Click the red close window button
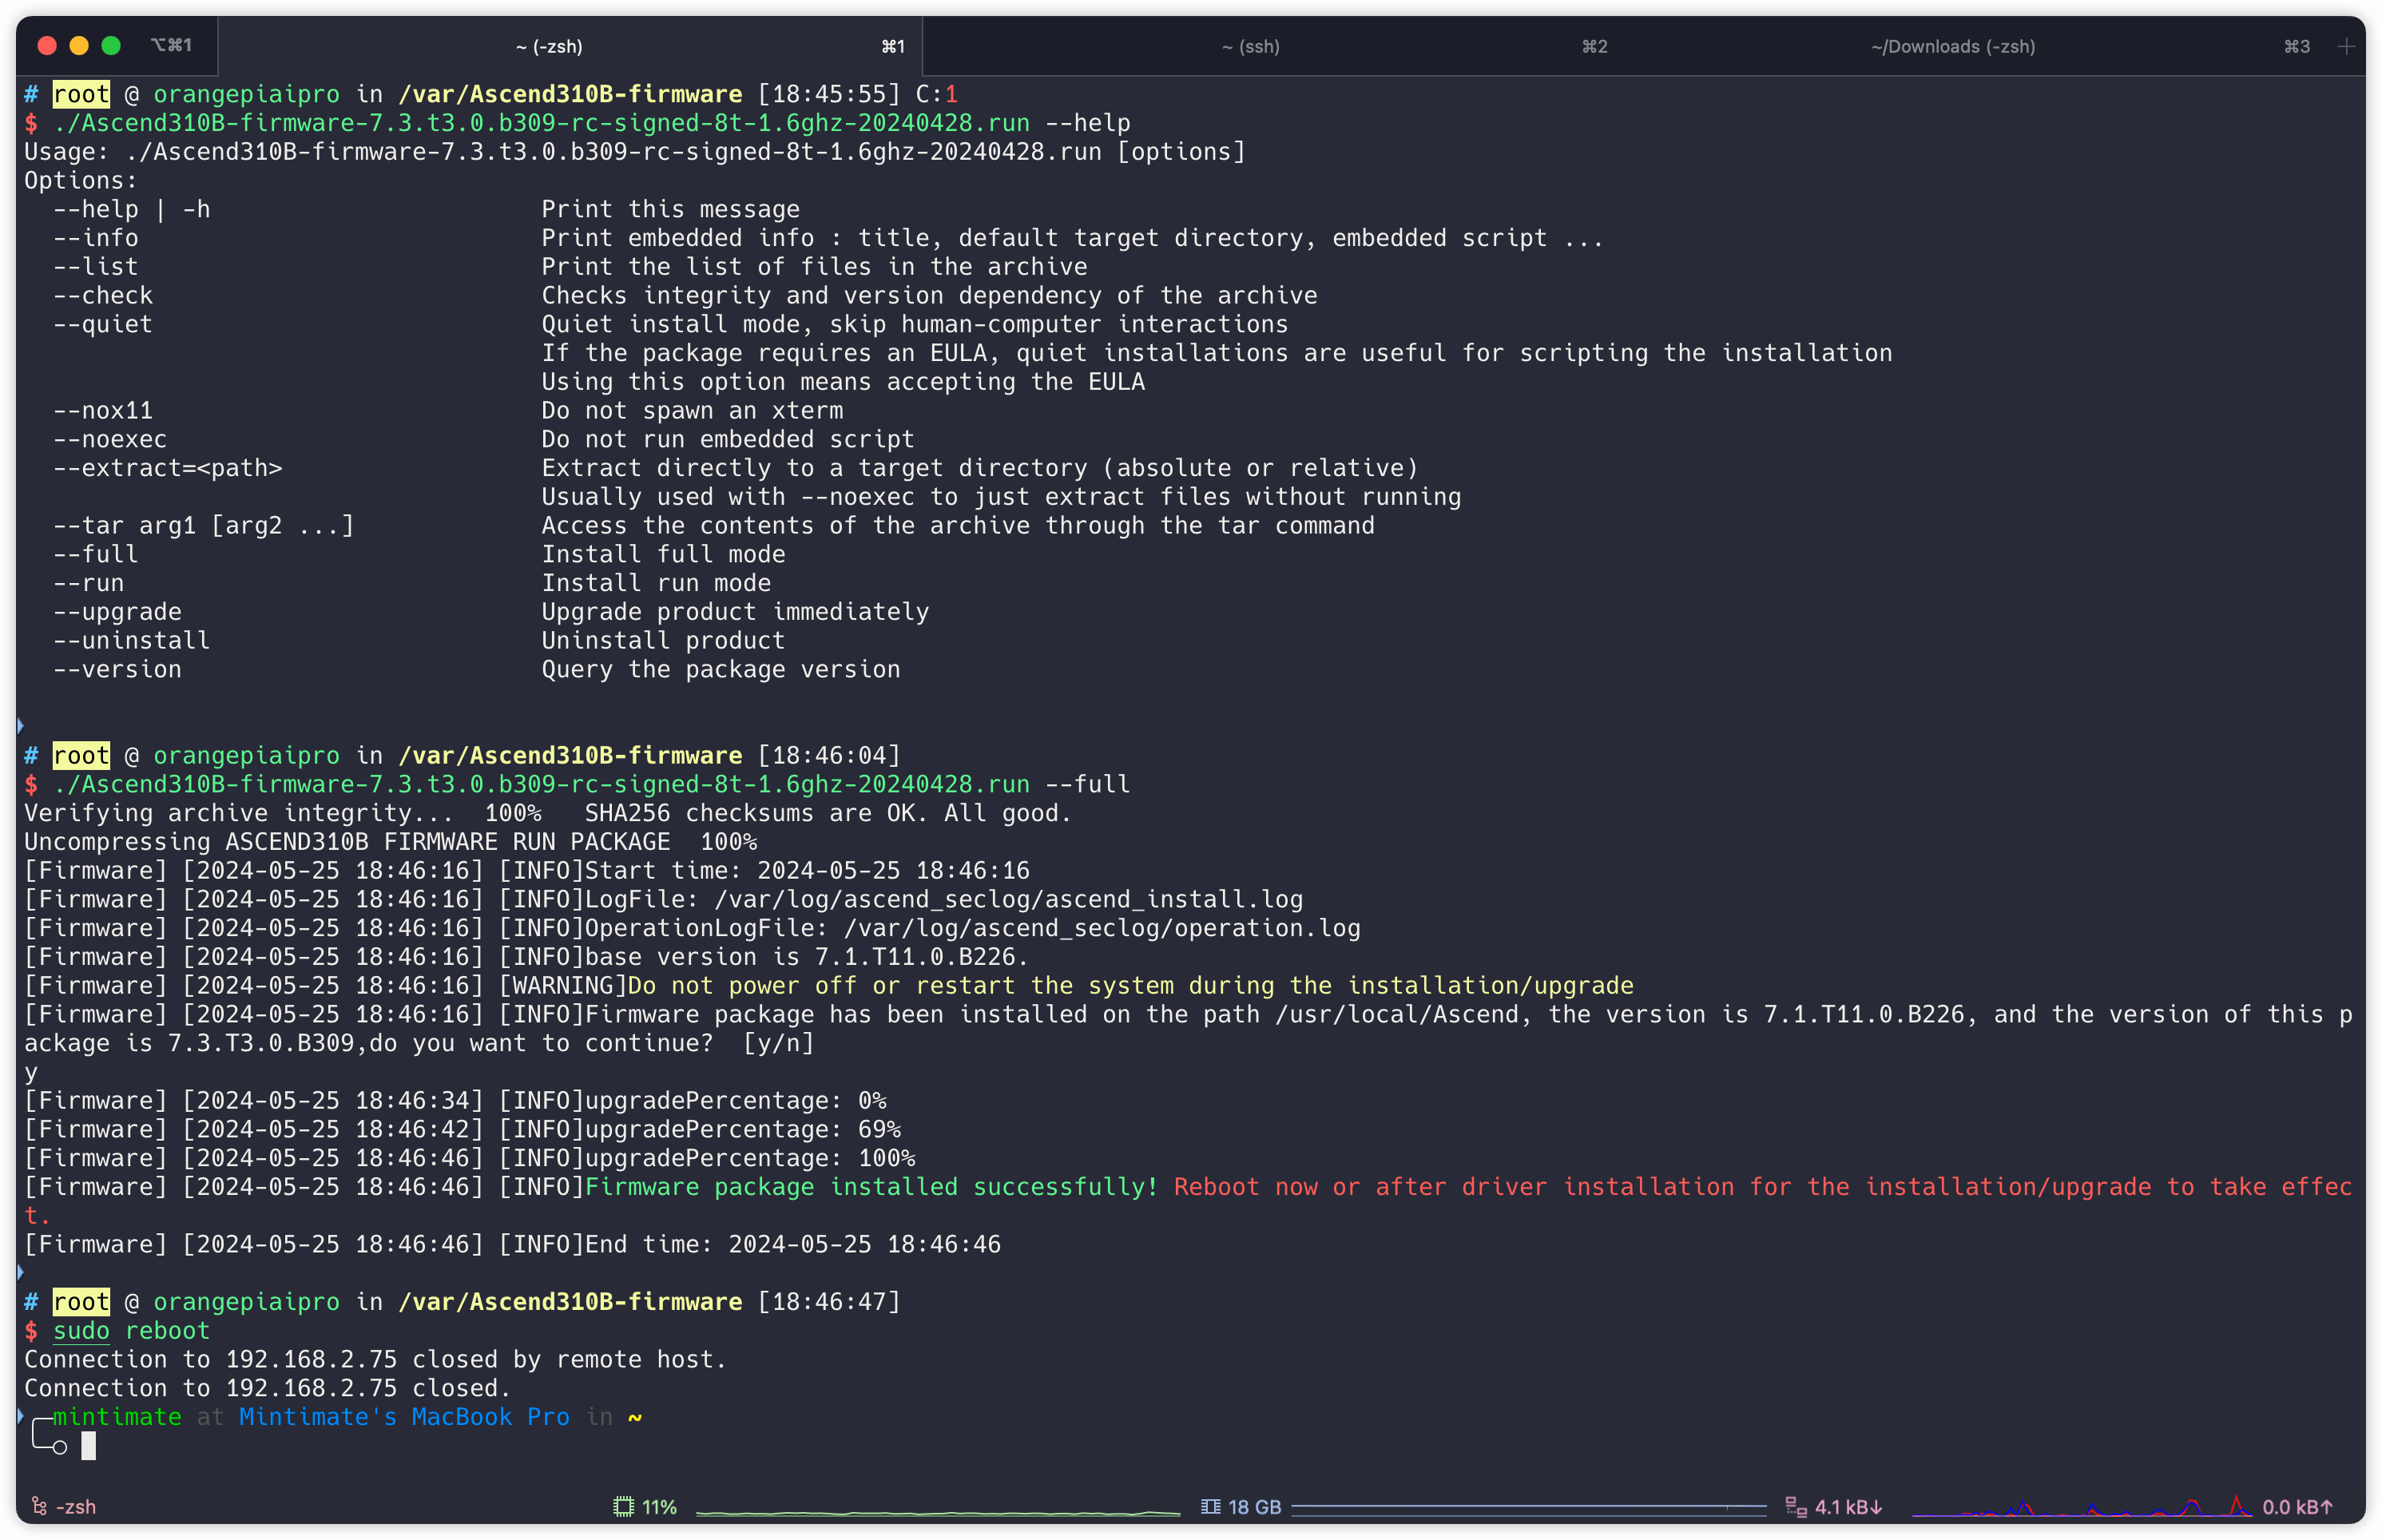The height and width of the screenshot is (1540, 2382). pos(47,45)
